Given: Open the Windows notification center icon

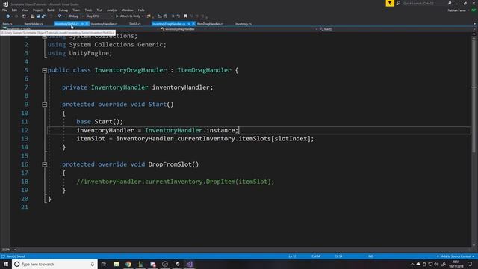Looking at the screenshot, I should (x=470, y=264).
